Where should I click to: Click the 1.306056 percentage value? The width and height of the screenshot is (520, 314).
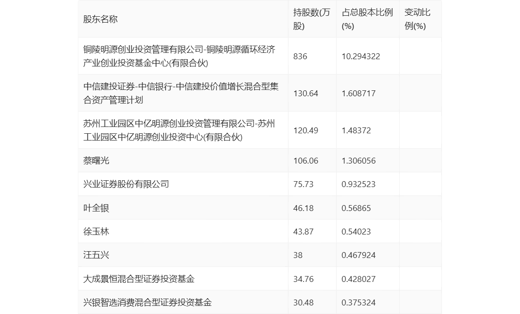click(358, 161)
